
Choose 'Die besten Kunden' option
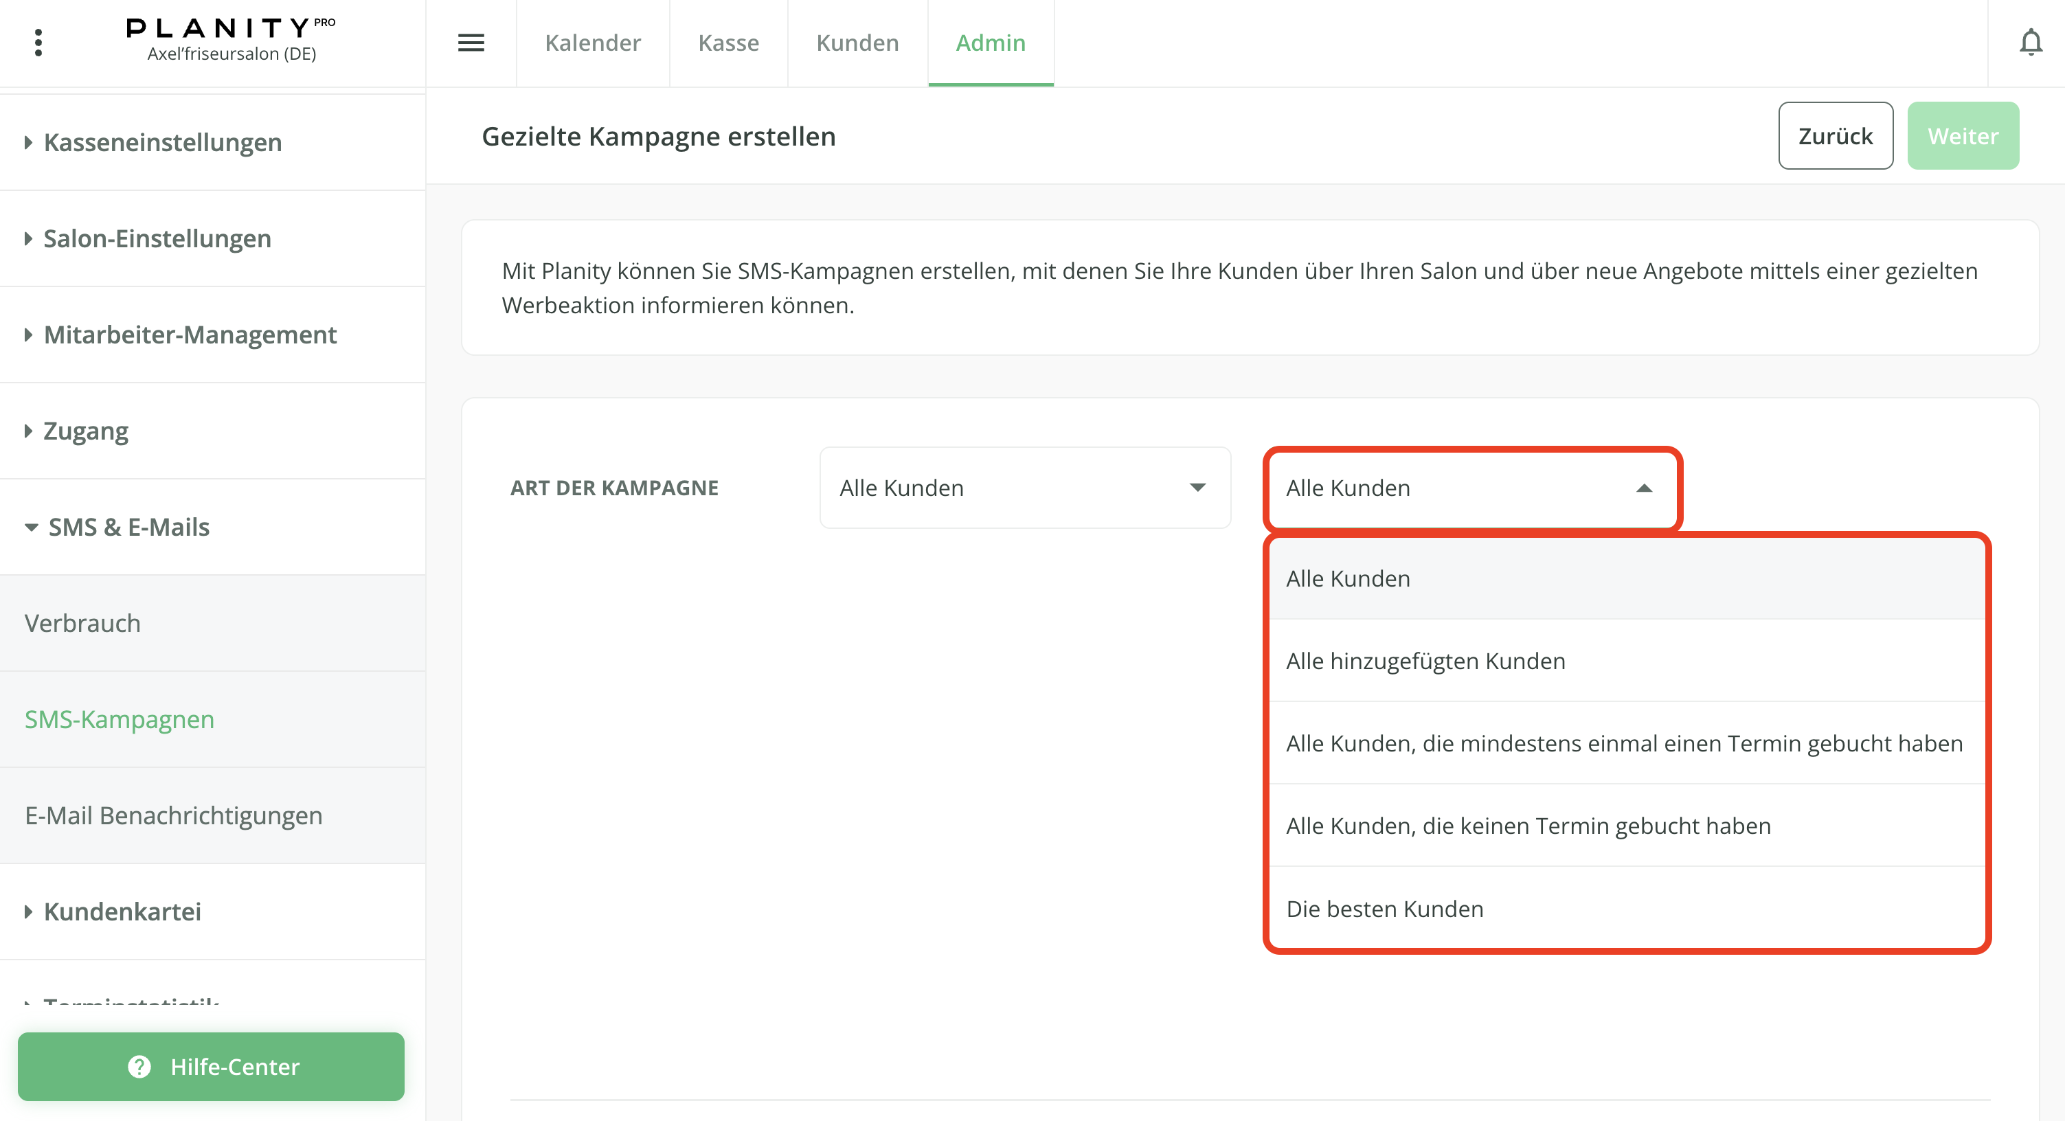(1384, 909)
